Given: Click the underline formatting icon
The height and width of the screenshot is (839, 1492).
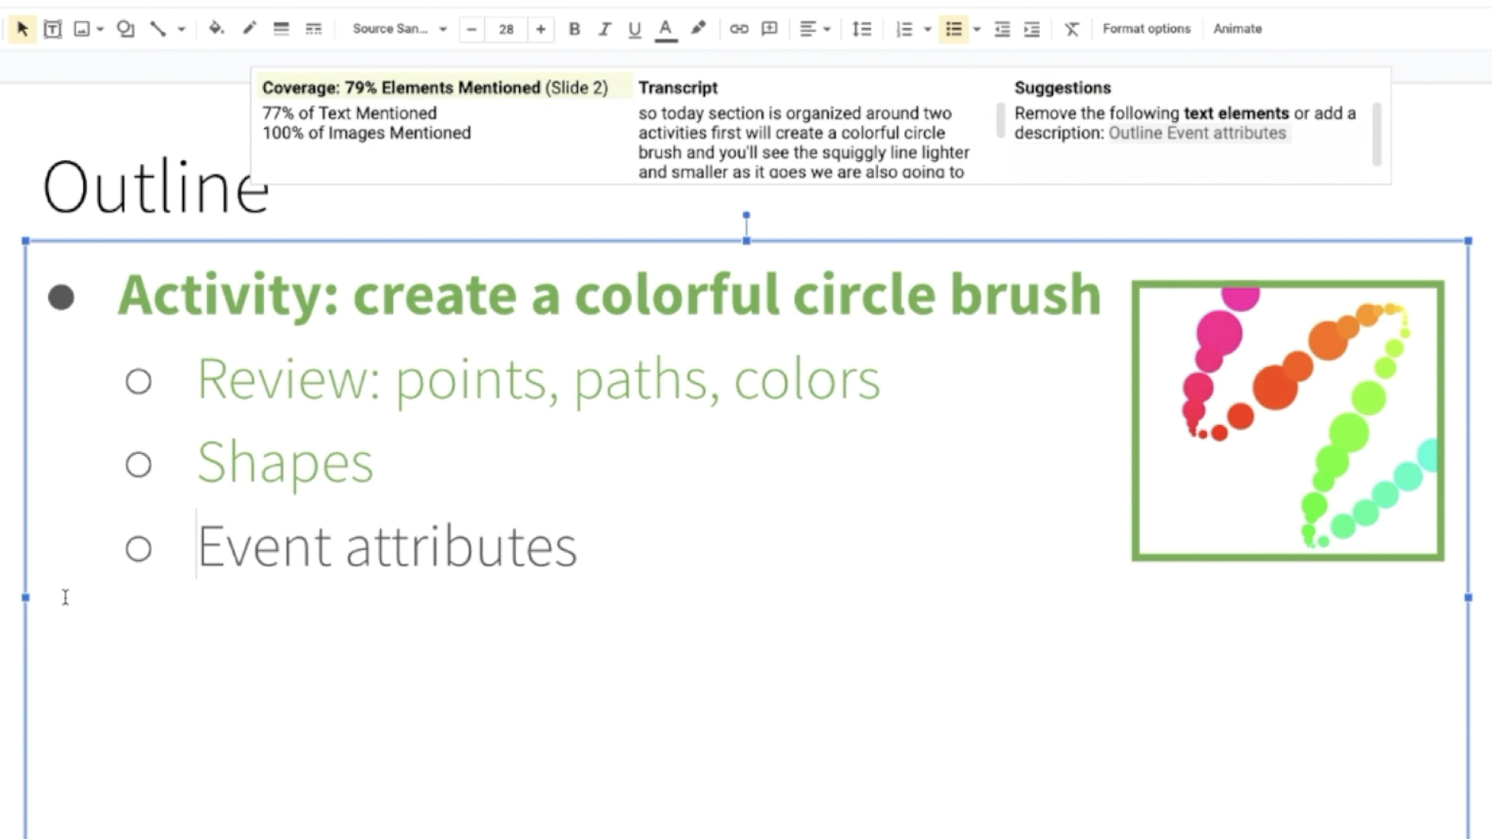Looking at the screenshot, I should pos(634,28).
